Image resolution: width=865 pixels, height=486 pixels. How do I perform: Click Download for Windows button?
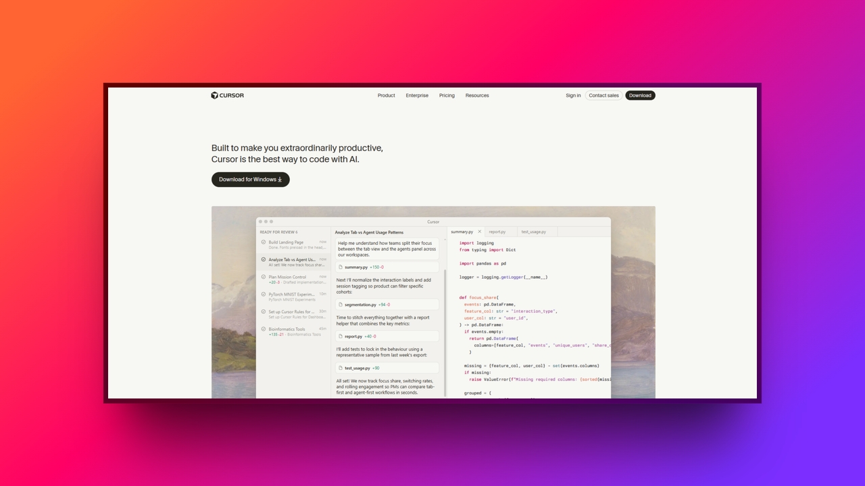pyautogui.click(x=250, y=180)
